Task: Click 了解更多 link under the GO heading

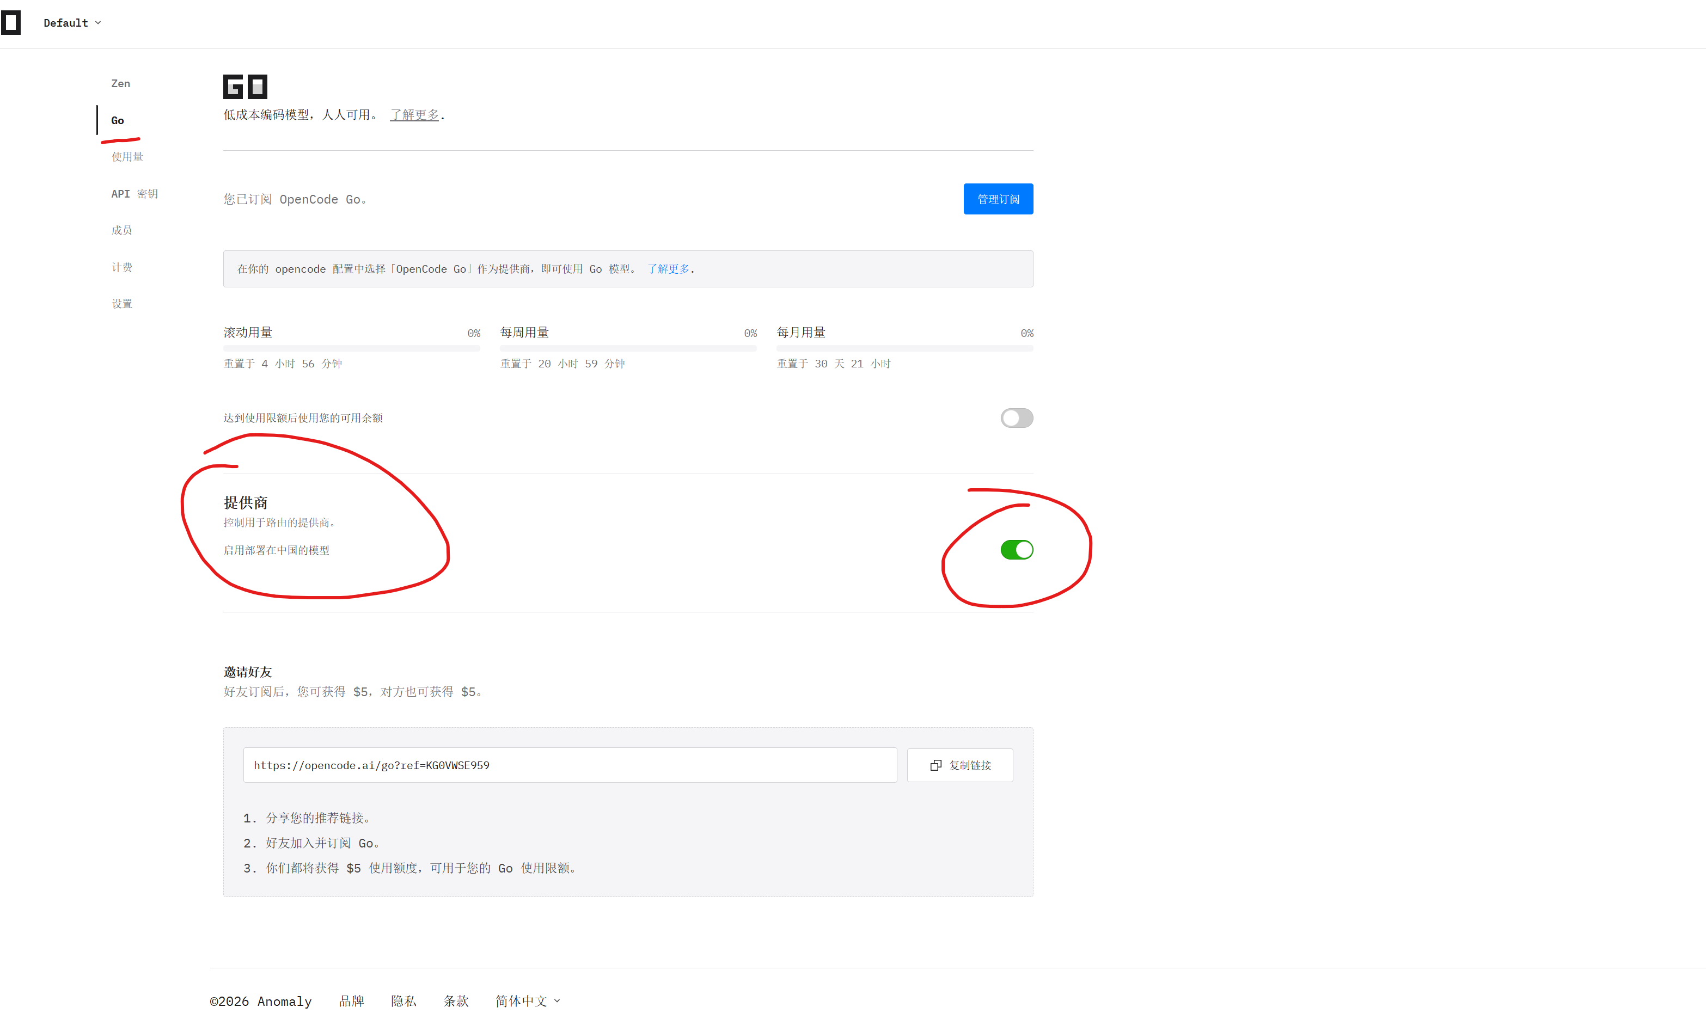Action: click(x=414, y=115)
